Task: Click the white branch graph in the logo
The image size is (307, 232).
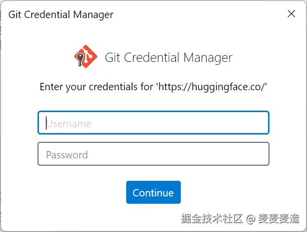Action: [87, 56]
